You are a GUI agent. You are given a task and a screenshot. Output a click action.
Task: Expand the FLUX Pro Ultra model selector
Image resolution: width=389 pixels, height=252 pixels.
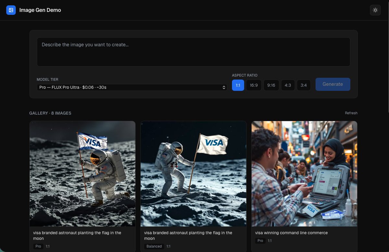pos(132,87)
